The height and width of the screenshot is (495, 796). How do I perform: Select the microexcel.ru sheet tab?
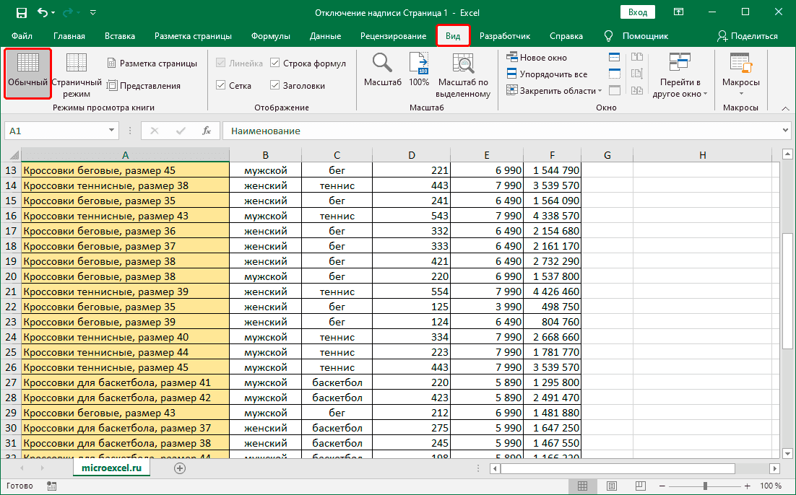click(x=111, y=467)
